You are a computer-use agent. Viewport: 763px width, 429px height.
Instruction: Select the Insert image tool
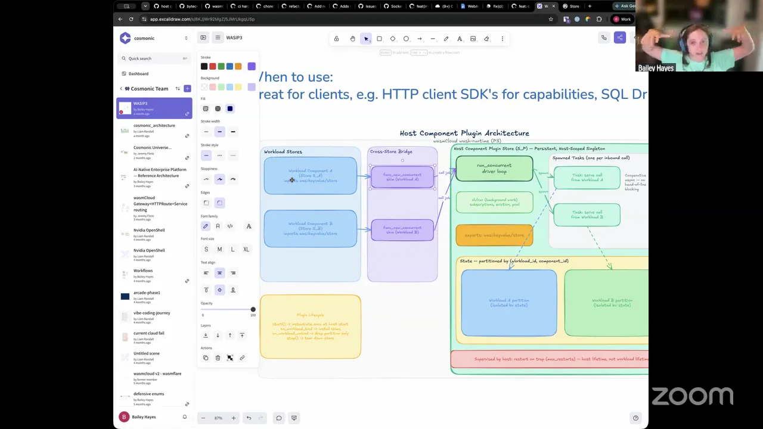pos(473,39)
